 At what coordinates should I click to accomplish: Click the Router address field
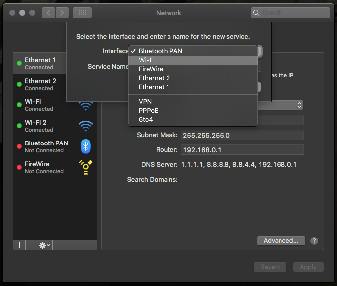coord(242,150)
